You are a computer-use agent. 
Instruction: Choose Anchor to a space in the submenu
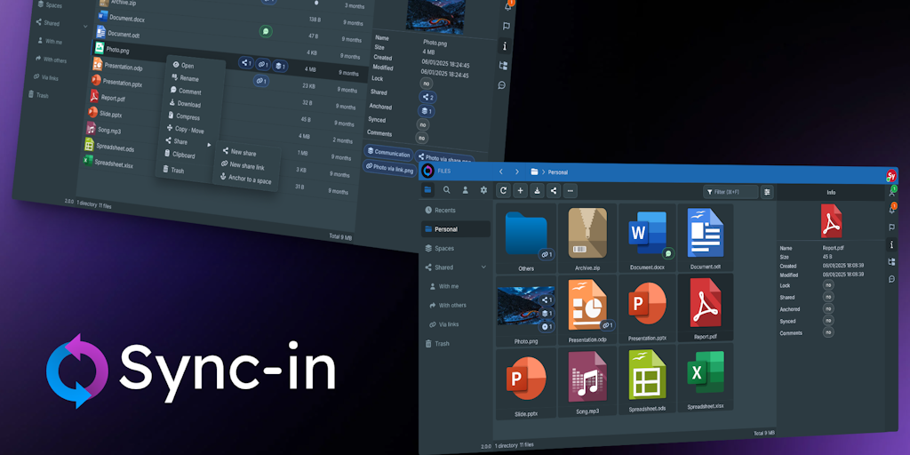pos(245,180)
